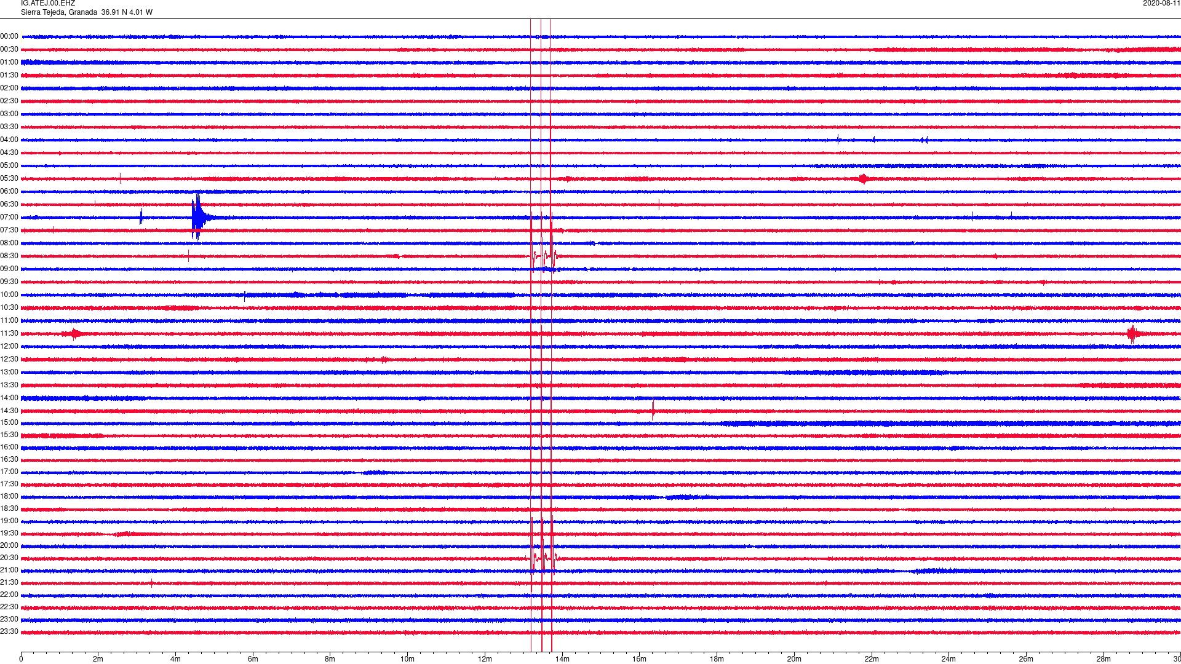
Task: Click the 26m tick on time axis
Action: (1026, 659)
